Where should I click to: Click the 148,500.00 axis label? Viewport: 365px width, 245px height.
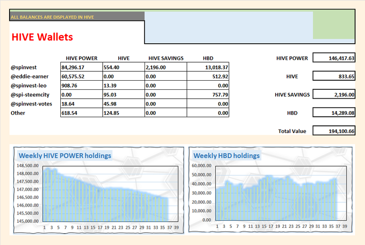click(x=28, y=166)
